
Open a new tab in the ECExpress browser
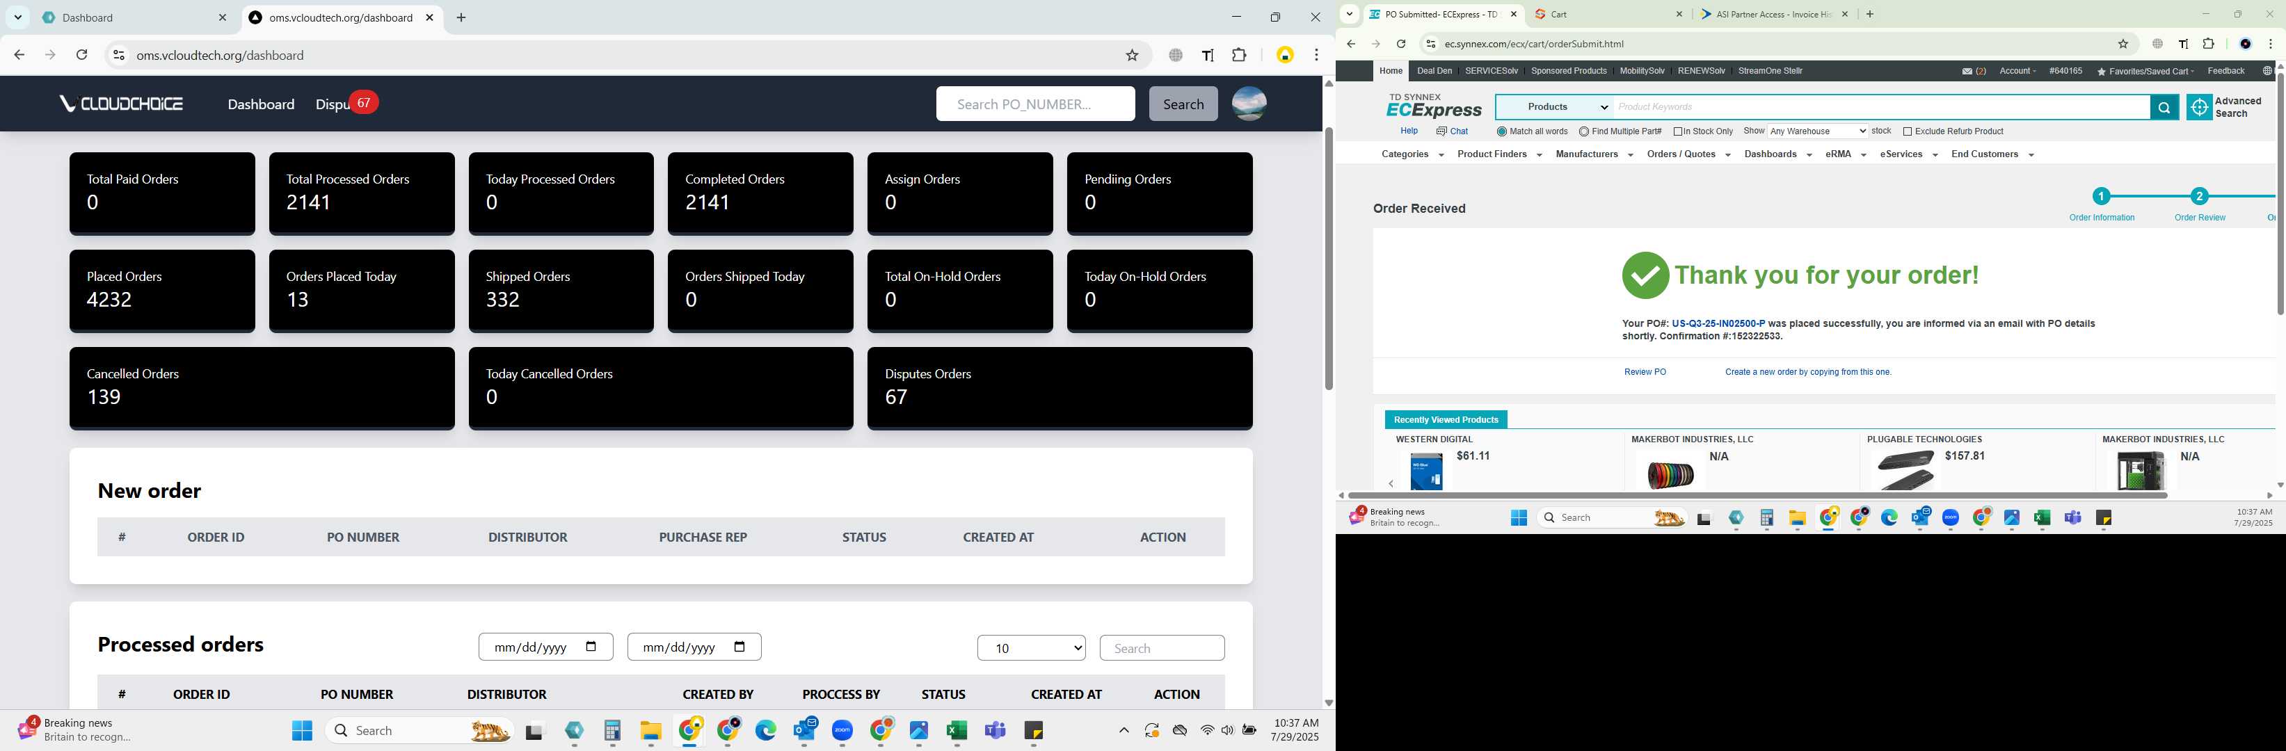1870,14
